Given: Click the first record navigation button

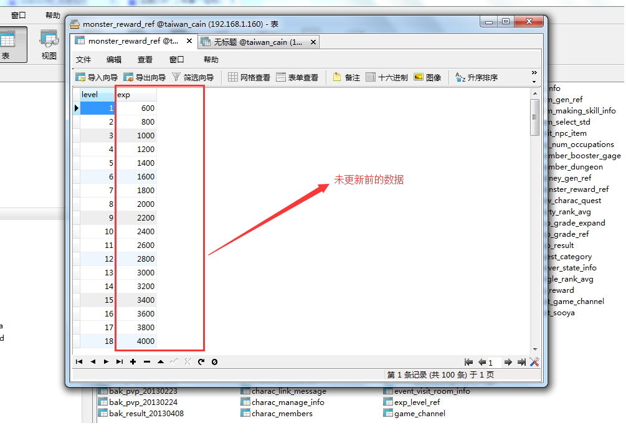Looking at the screenshot, I should pos(79,362).
